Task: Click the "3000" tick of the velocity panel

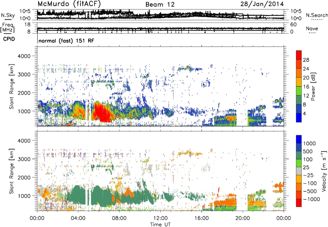Action: (x=24, y=159)
